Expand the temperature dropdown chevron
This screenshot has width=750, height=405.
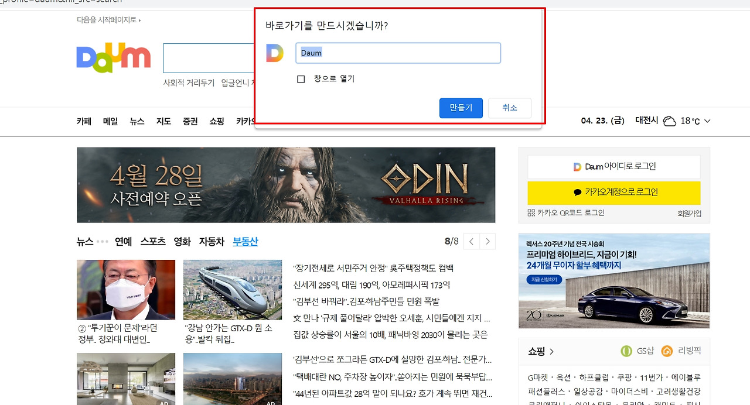click(x=707, y=121)
